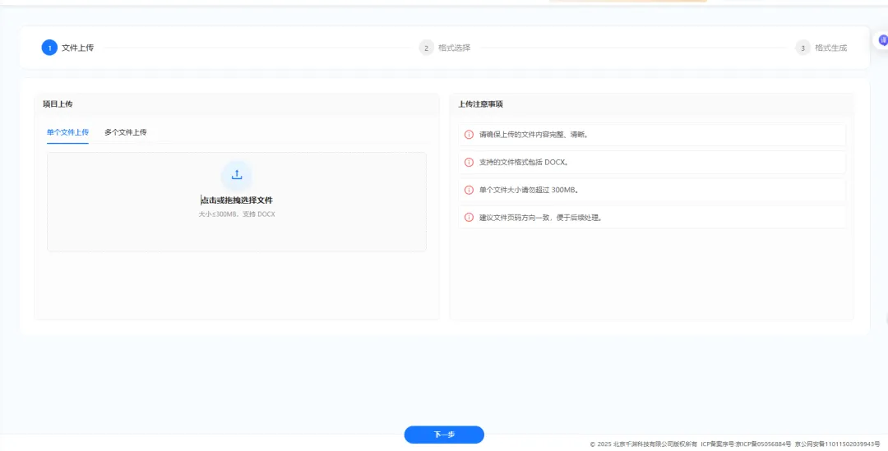Click 点击或拖拽选择文件 upload area text
Screen dimensions: 888x451
[x=237, y=200]
